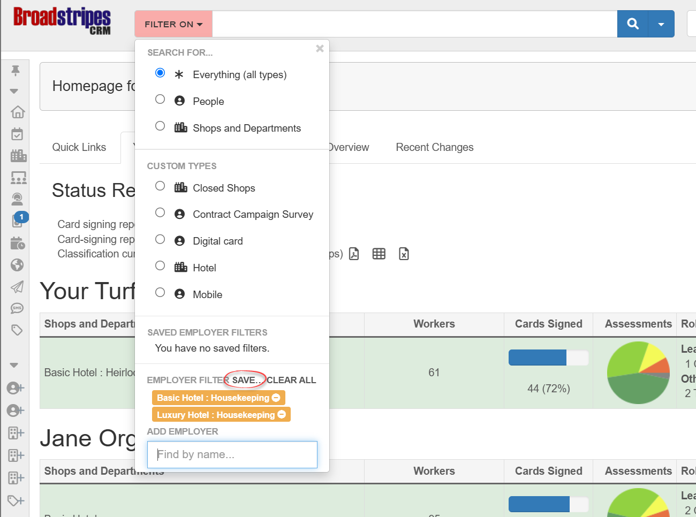Open the buildings icon in the left sidebar

(x=18, y=156)
